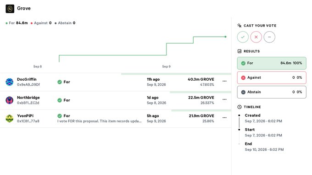Screen dimensions: 312x175
Task: Open Northbridge voter profile name
Action: pyautogui.click(x=28, y=98)
